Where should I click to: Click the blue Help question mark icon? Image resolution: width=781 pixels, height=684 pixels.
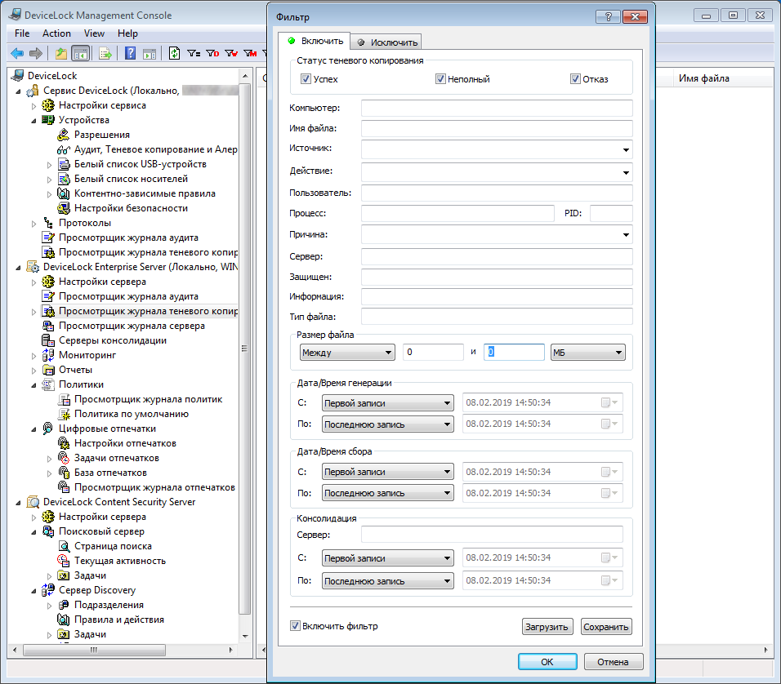(x=130, y=53)
